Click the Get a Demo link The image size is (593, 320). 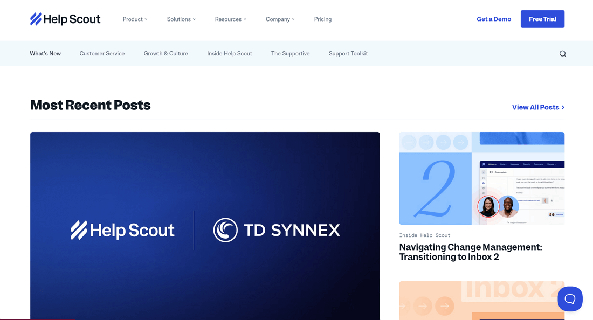494,19
